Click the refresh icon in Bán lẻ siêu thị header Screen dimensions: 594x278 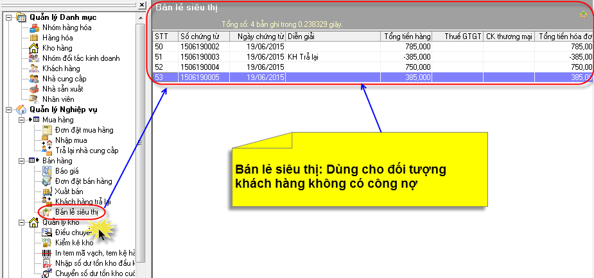583,14
